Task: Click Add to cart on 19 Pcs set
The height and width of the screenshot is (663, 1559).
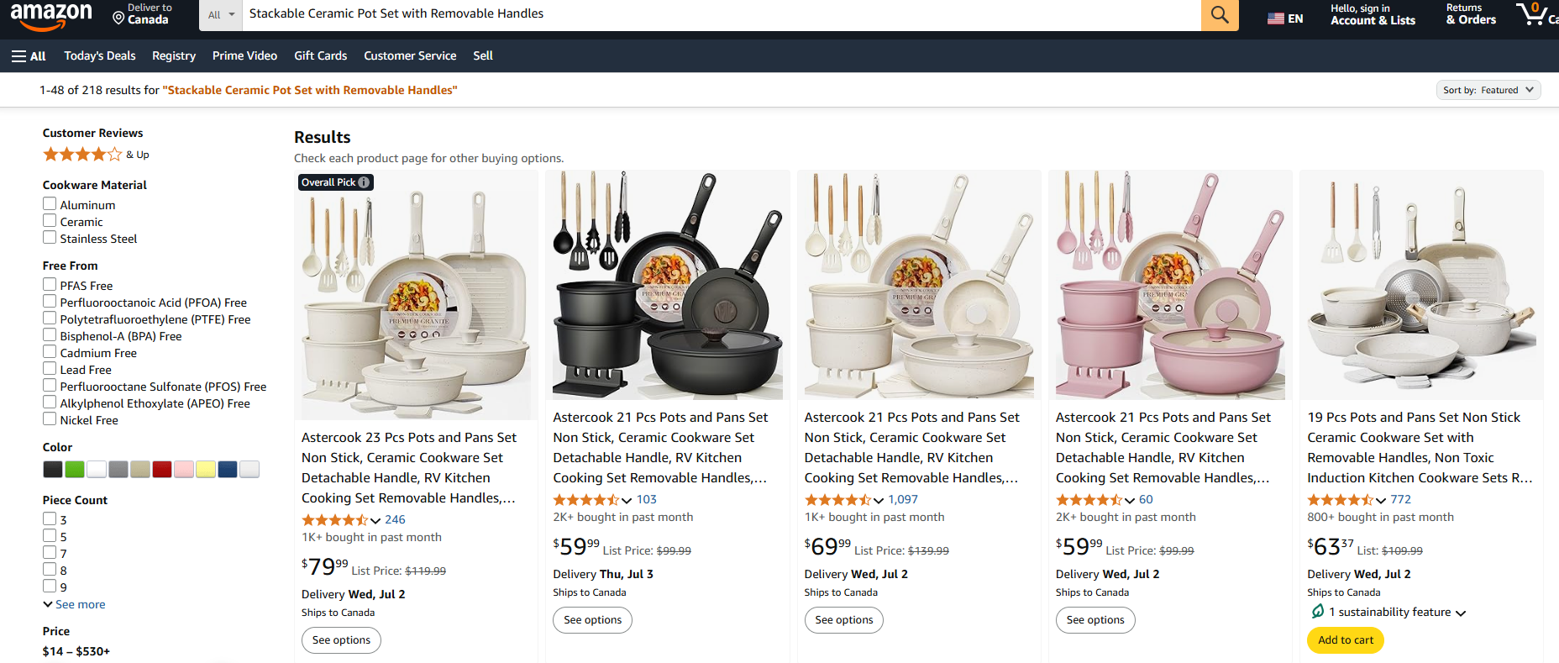Action: click(x=1345, y=639)
